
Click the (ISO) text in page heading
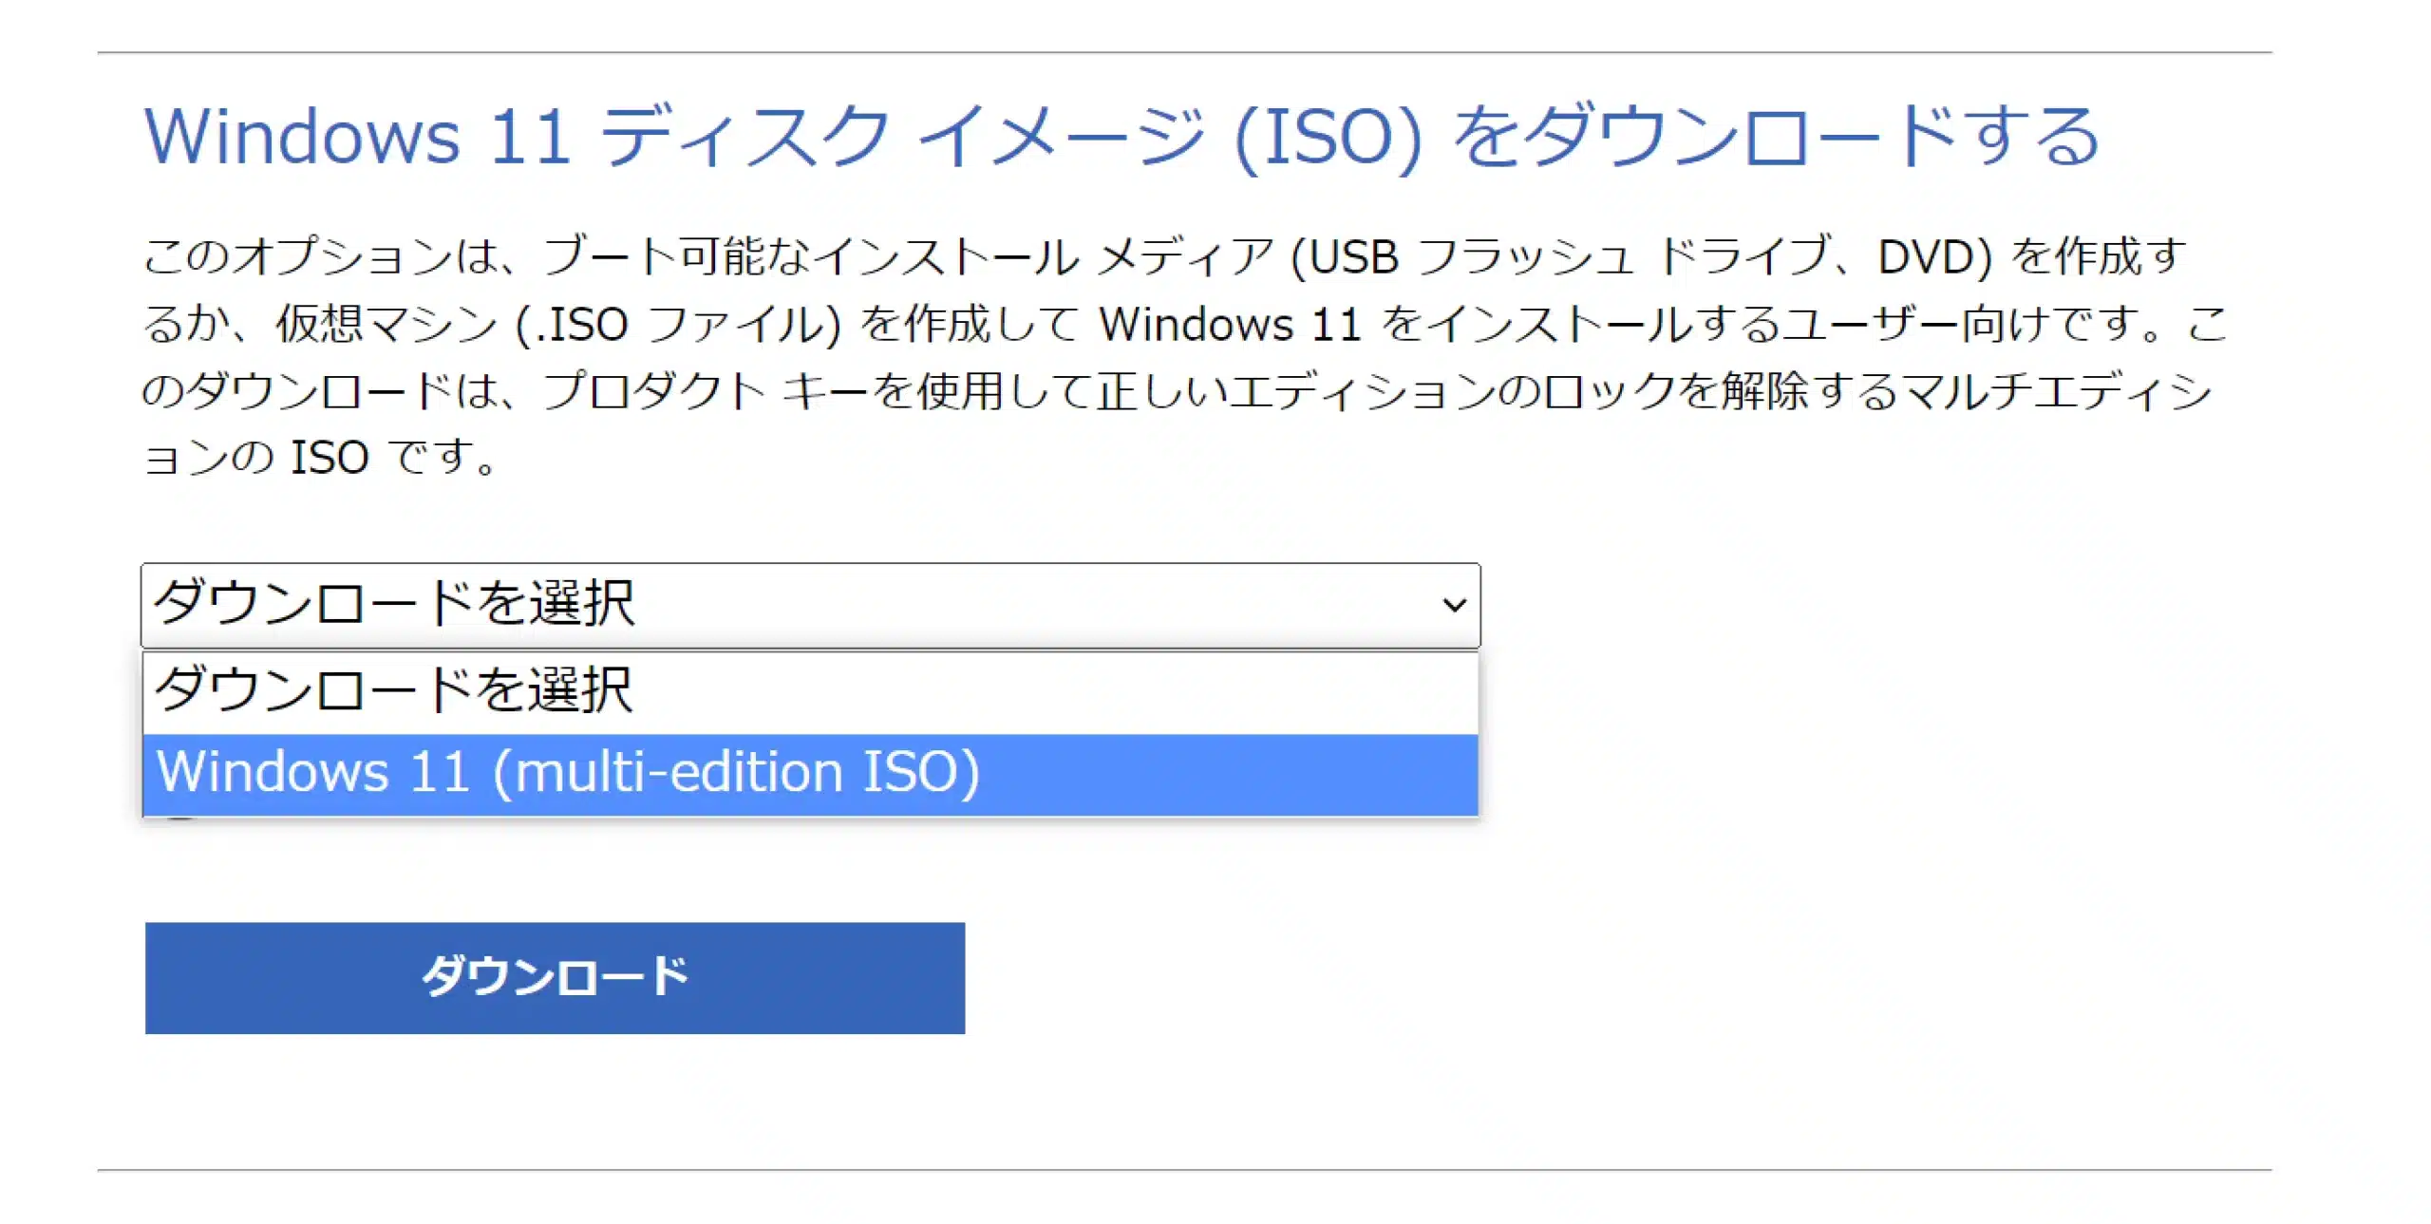point(1328,139)
